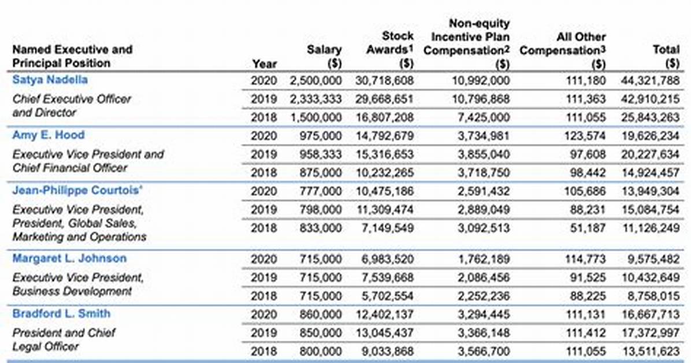Select the Named Executive and Principal Position header

[72, 56]
